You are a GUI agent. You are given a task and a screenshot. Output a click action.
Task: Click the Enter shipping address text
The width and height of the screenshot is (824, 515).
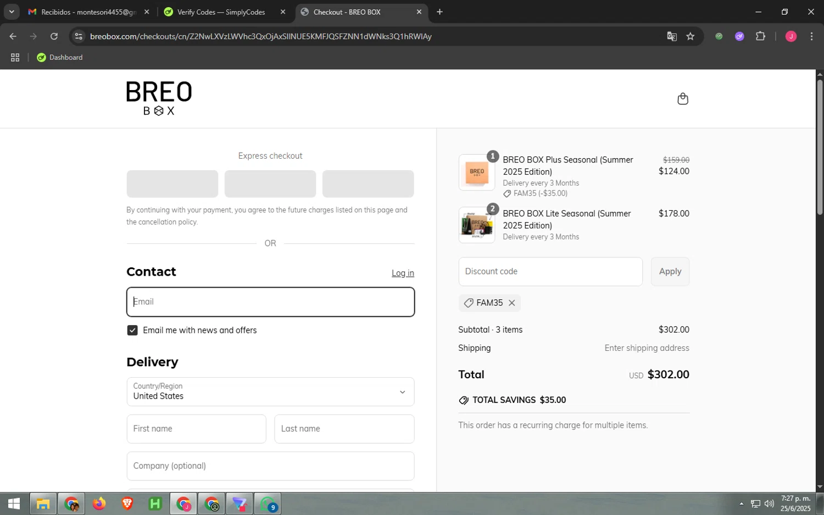pyautogui.click(x=647, y=348)
